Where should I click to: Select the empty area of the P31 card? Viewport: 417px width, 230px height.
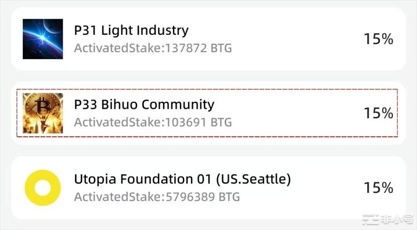click(293, 39)
